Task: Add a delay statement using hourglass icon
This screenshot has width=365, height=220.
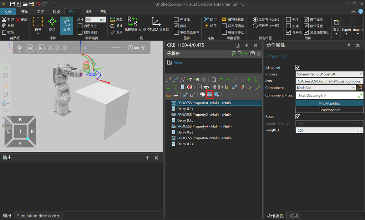Action: coord(182,87)
